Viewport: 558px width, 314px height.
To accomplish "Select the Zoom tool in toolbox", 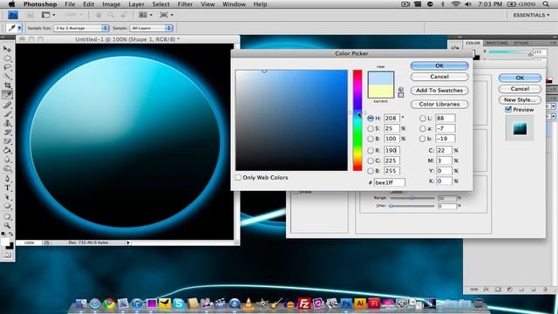I will 7,225.
